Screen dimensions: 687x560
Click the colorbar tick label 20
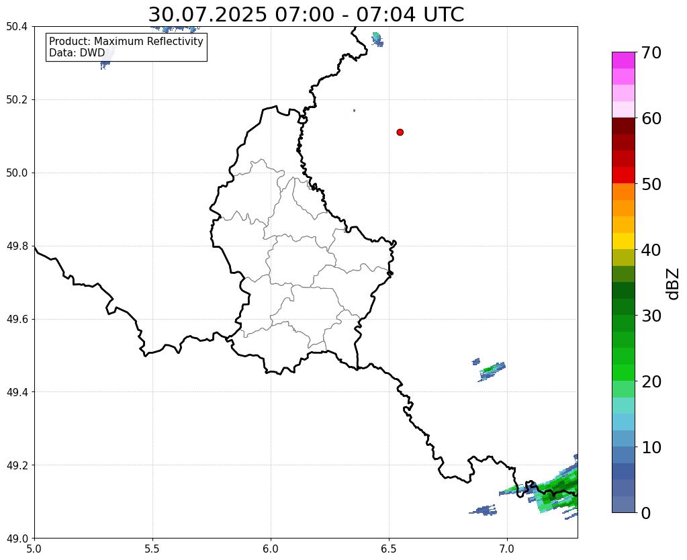[651, 381]
